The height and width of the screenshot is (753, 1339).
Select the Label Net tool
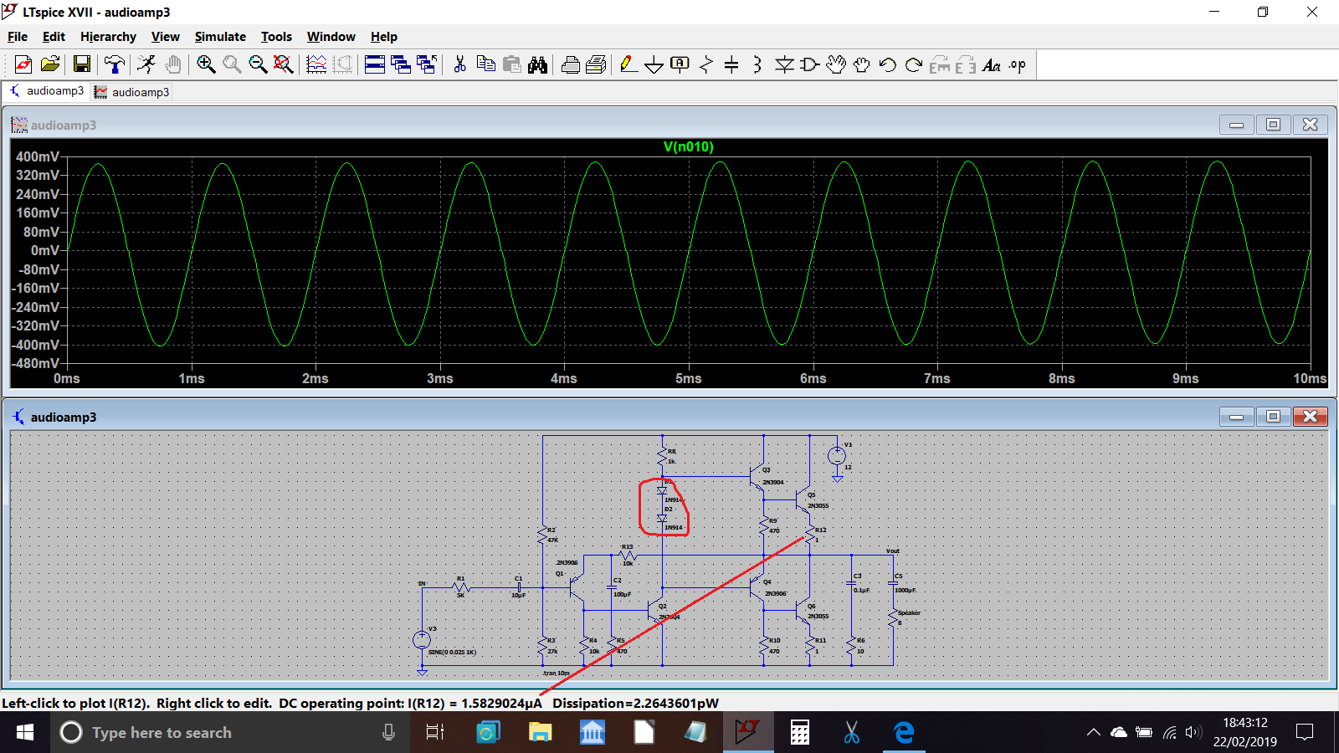[680, 64]
